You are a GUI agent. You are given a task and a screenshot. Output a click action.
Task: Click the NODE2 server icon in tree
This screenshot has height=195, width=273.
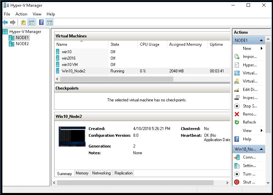click(11, 44)
